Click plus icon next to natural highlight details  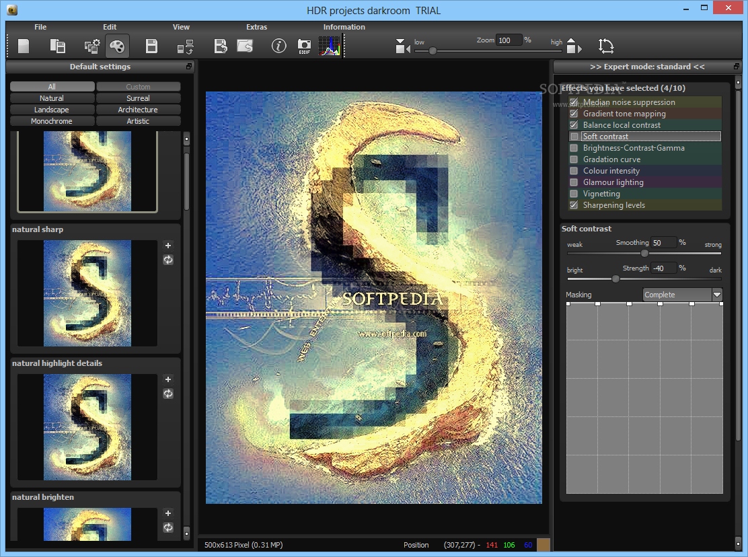click(x=168, y=379)
